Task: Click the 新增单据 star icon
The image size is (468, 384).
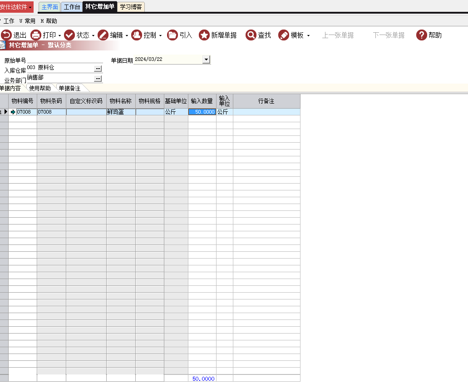Action: [204, 35]
